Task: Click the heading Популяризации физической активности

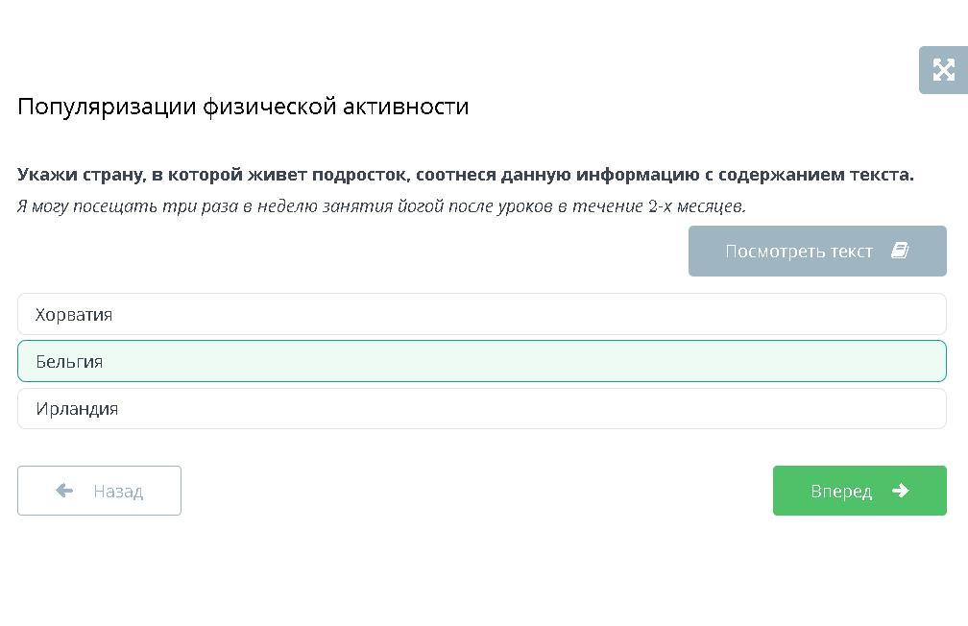Action: point(243,106)
